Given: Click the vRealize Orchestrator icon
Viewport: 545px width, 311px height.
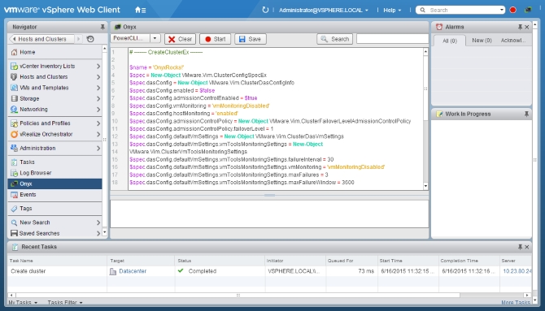Looking at the screenshot, I should (x=14, y=134).
